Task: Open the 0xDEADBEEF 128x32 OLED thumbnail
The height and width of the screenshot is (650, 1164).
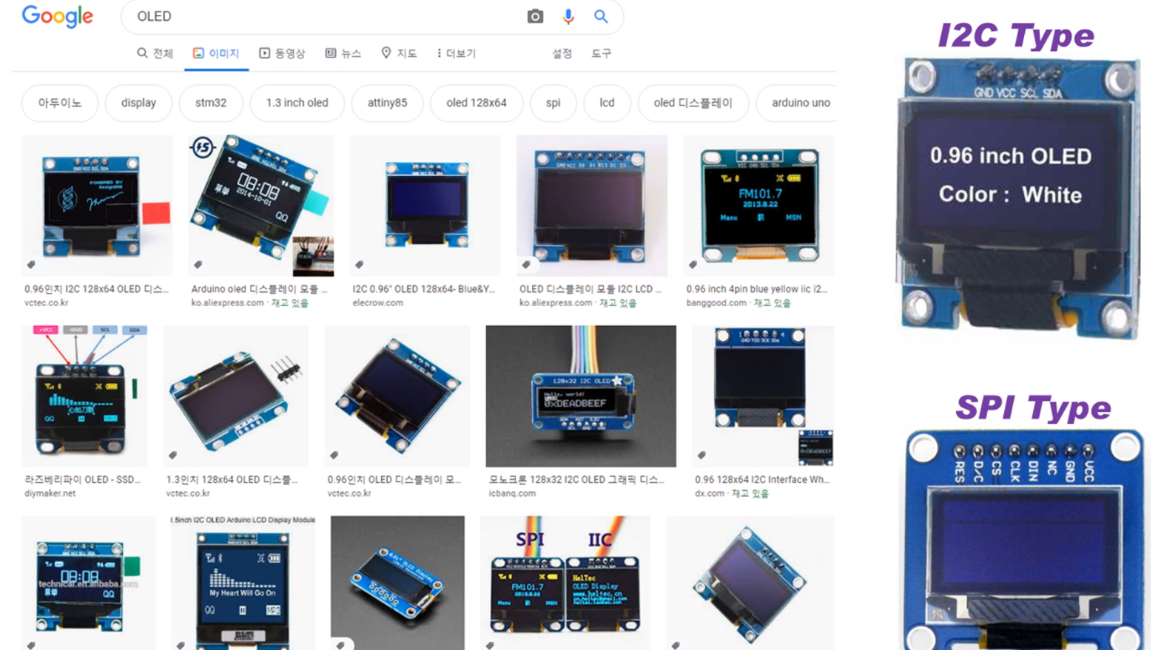Action: (581, 396)
